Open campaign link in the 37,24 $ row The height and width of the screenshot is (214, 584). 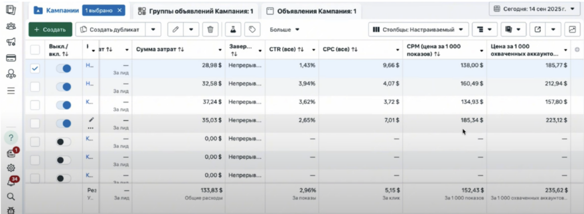90,101
